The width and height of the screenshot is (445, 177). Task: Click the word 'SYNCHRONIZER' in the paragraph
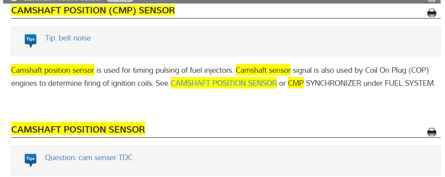[334, 83]
